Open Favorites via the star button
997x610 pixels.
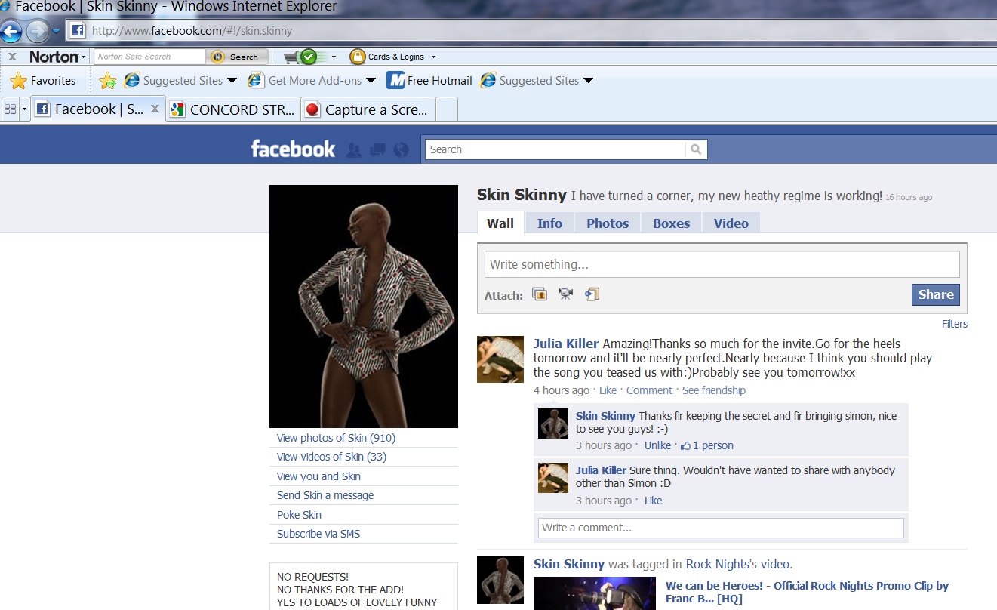43,81
